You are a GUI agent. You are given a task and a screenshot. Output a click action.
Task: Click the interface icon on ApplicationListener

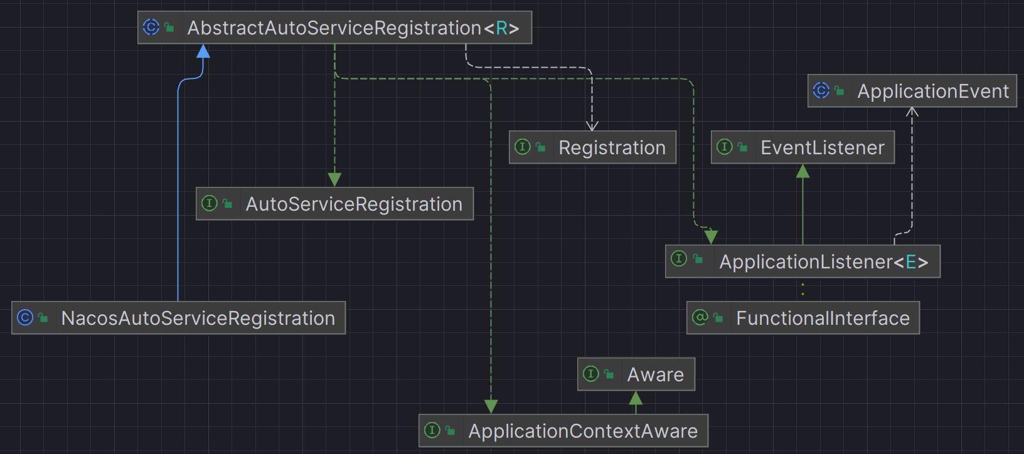(x=679, y=258)
